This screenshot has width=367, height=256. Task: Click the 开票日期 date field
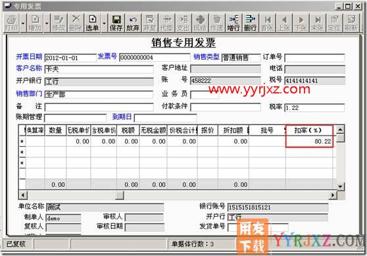point(70,58)
